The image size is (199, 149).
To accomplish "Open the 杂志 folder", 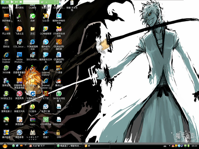I will [32, 30].
